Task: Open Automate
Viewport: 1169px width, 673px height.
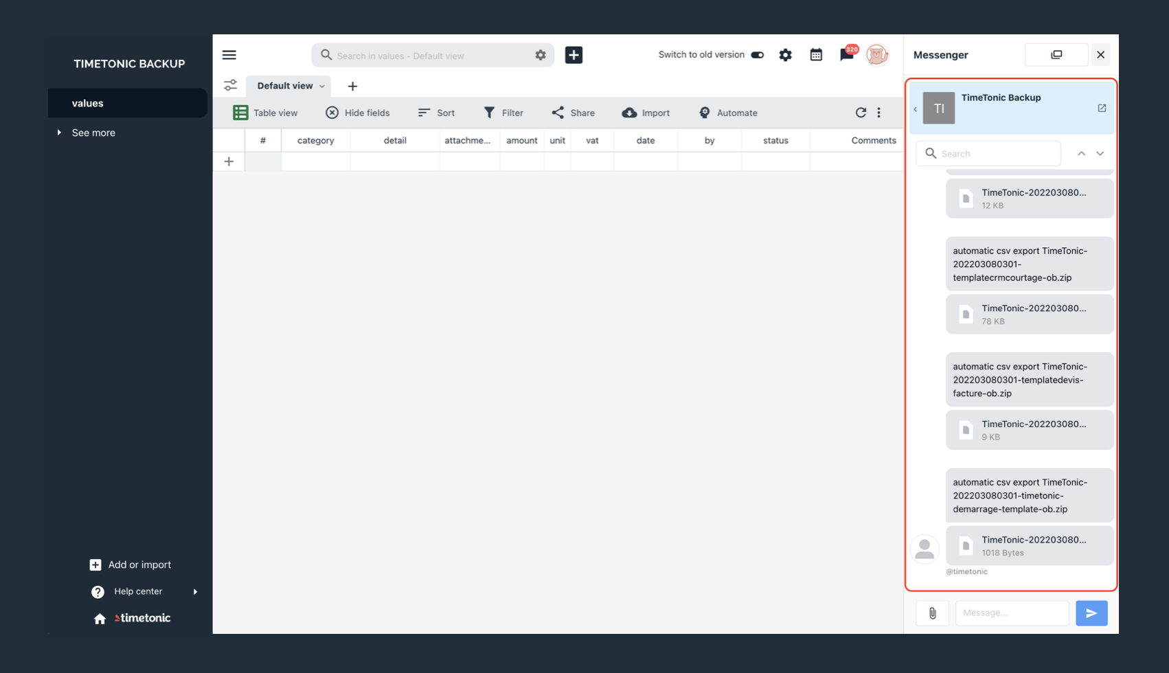Action: click(x=728, y=113)
